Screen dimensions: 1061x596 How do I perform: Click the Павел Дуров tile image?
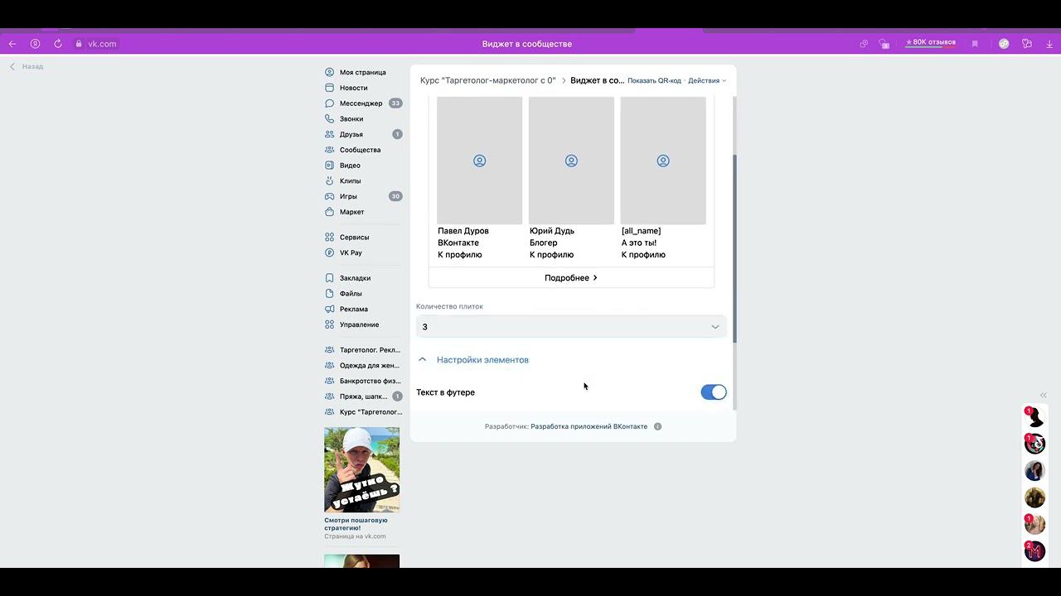point(479,160)
